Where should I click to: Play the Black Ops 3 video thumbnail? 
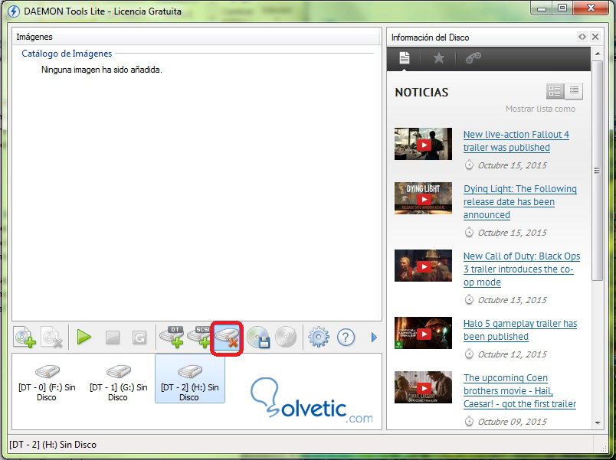click(423, 266)
